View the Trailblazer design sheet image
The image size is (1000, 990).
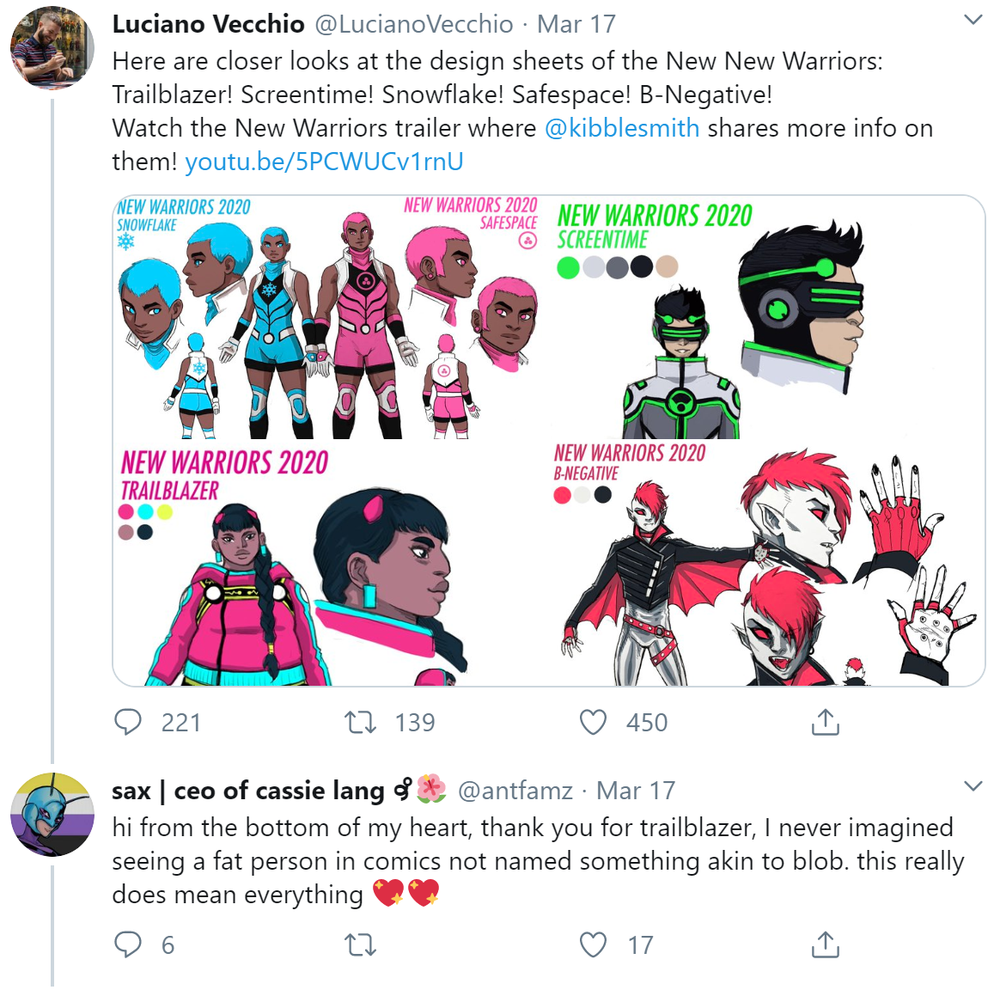click(x=330, y=564)
